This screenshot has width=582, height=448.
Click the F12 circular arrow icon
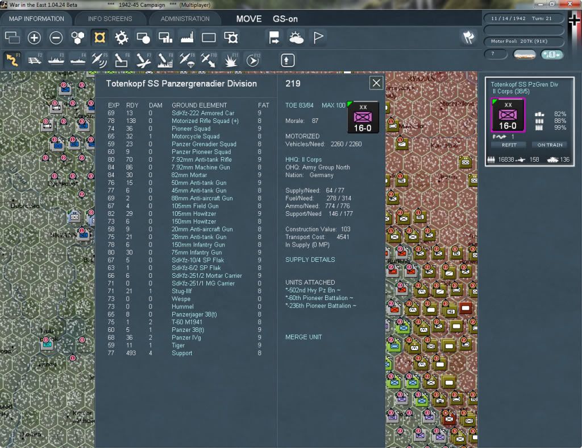coord(253,60)
